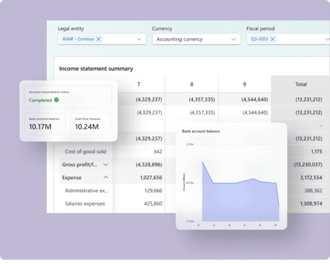
Task: Click the (4,328,896) Gross profit cell
Action: pos(149,164)
